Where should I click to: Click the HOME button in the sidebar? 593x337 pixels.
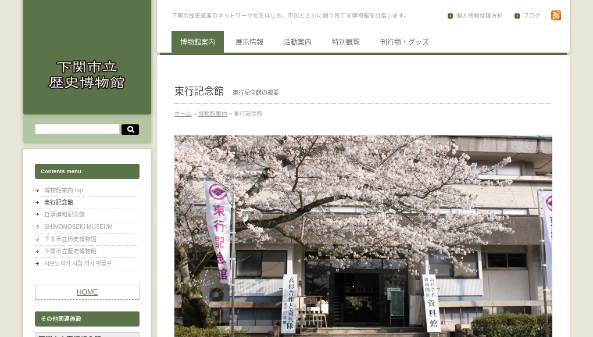(87, 292)
